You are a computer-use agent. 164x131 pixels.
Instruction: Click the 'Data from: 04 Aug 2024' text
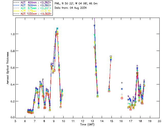click(x=71, y=8)
